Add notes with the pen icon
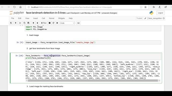 tap(160, 7)
